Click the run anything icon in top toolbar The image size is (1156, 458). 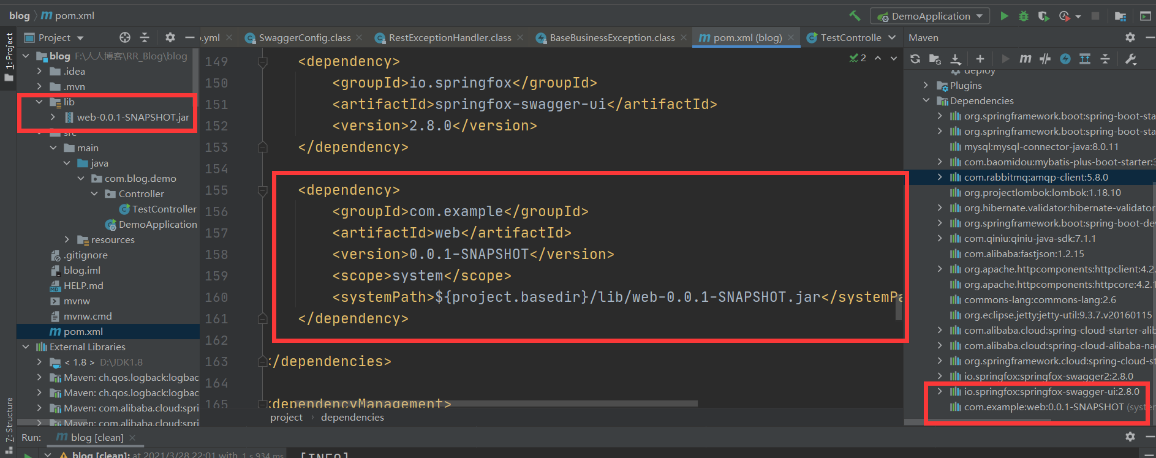point(1146,16)
